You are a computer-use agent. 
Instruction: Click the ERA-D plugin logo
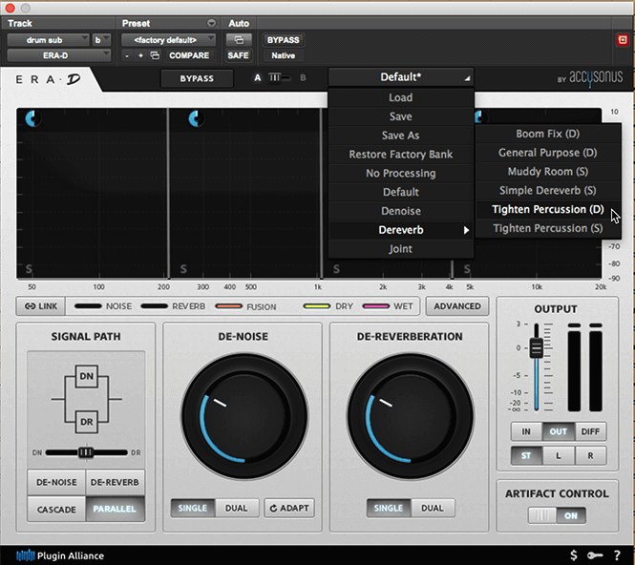tap(48, 79)
